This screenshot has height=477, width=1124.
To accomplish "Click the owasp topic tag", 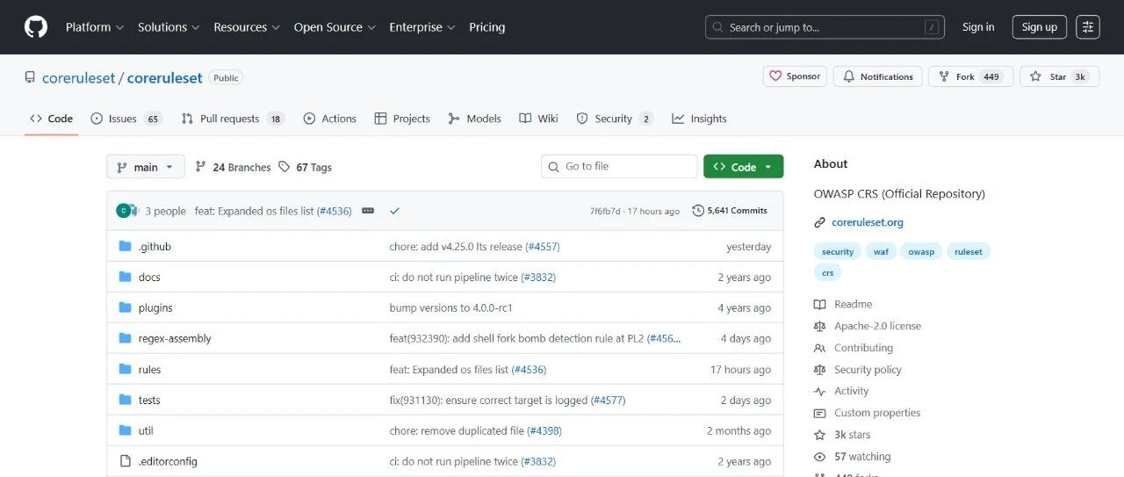I will pyautogui.click(x=921, y=251).
